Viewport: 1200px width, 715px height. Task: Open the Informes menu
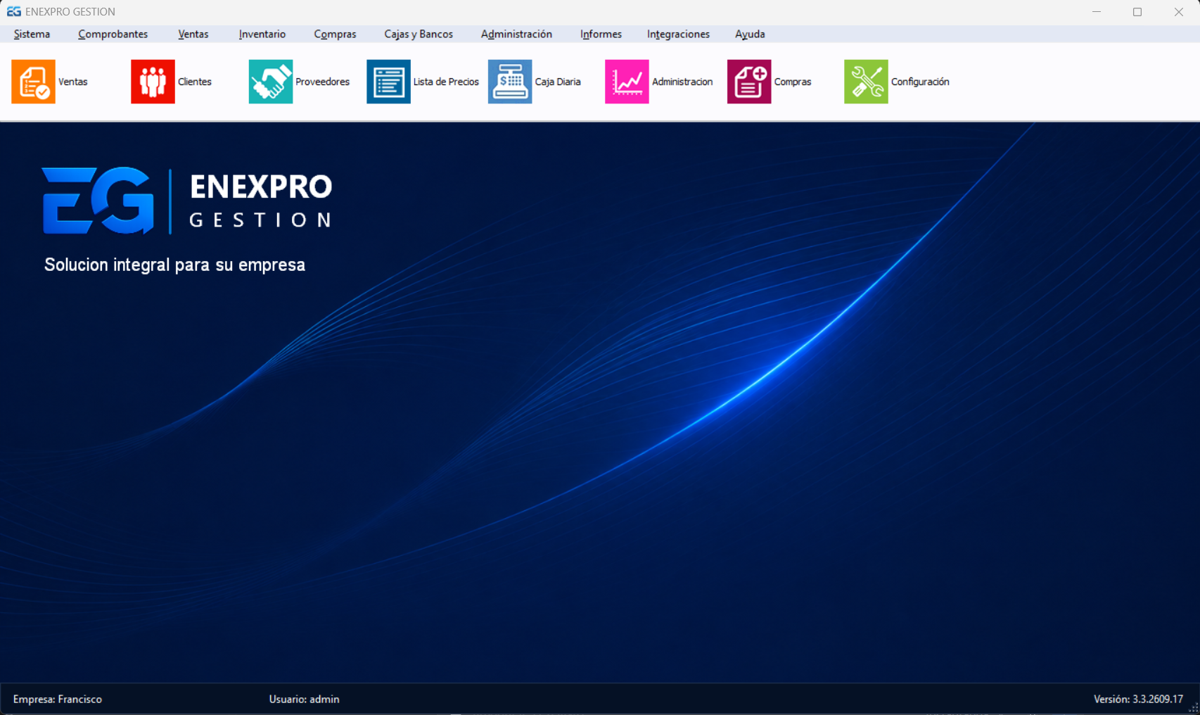pos(601,34)
